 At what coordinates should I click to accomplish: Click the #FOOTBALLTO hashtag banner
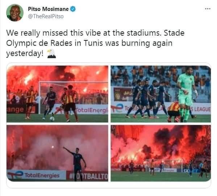(87, 176)
